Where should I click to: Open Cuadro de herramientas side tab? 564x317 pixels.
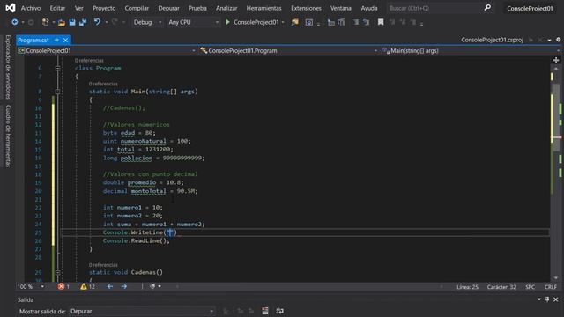8,136
